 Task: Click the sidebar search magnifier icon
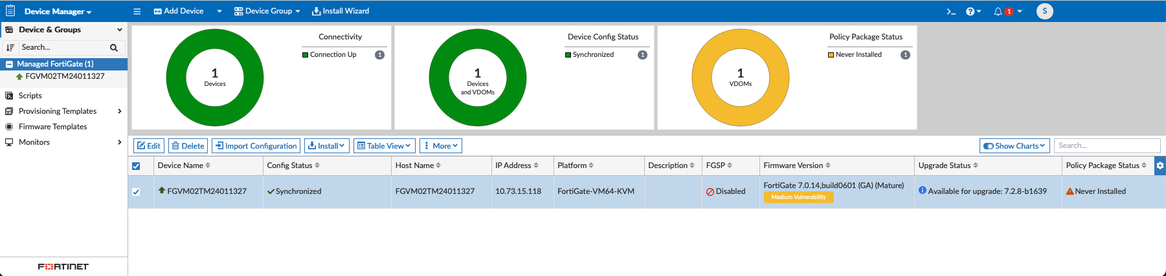(114, 47)
